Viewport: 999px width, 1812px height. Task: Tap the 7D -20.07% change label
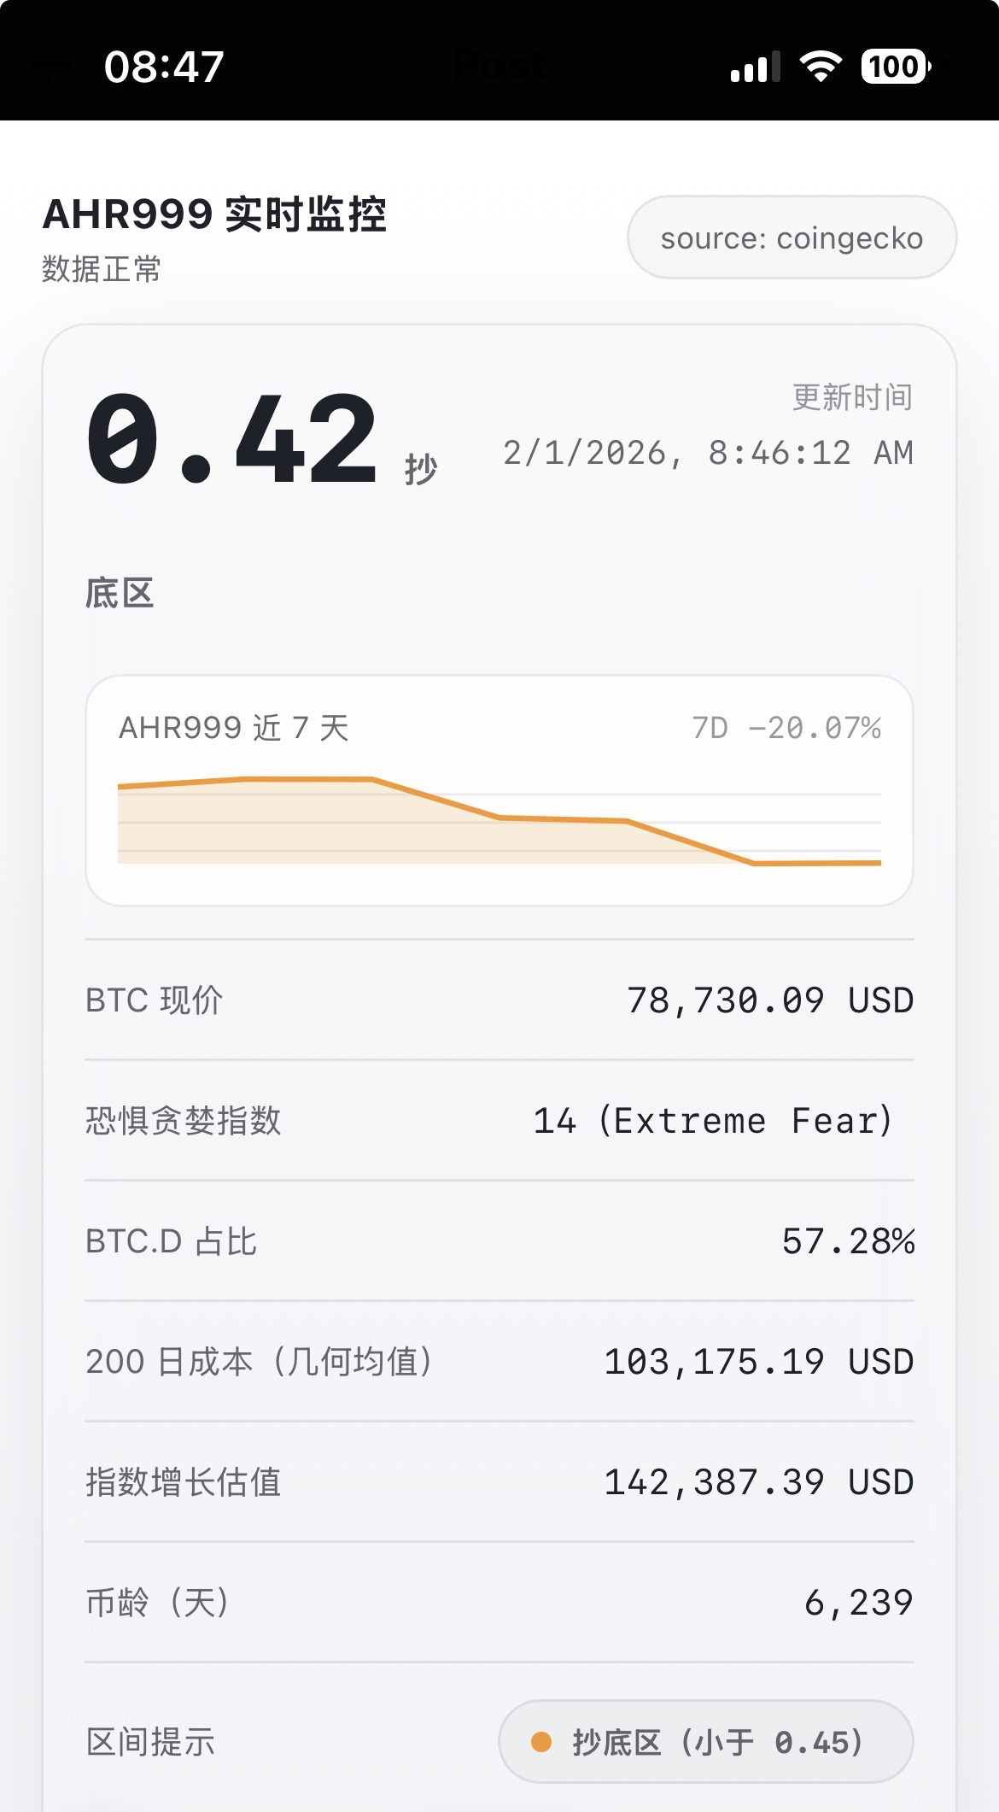(786, 728)
